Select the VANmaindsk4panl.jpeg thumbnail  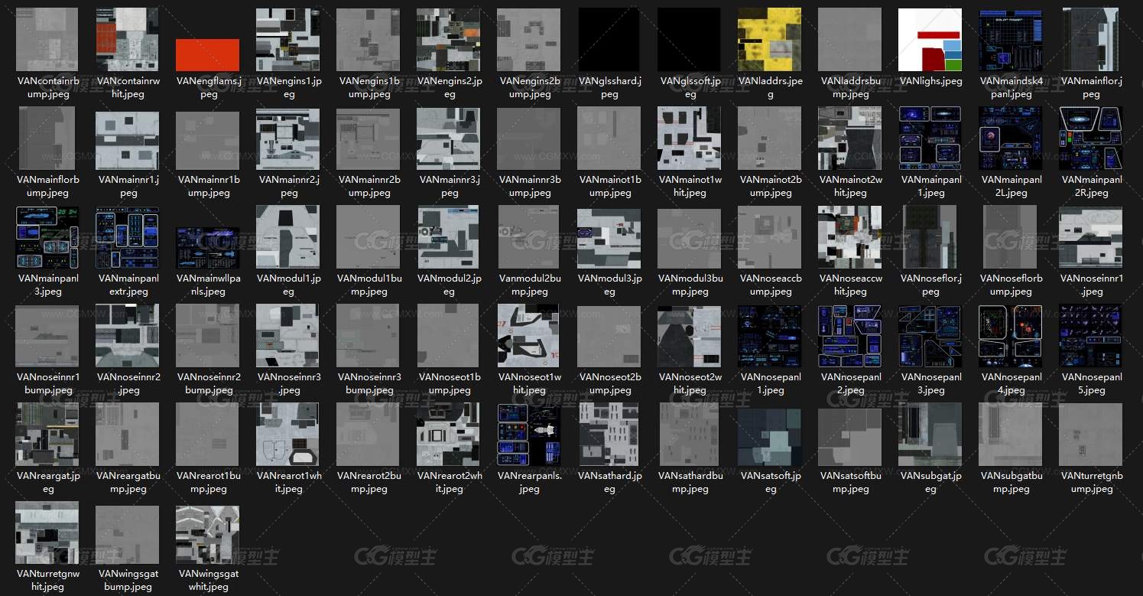[1011, 40]
